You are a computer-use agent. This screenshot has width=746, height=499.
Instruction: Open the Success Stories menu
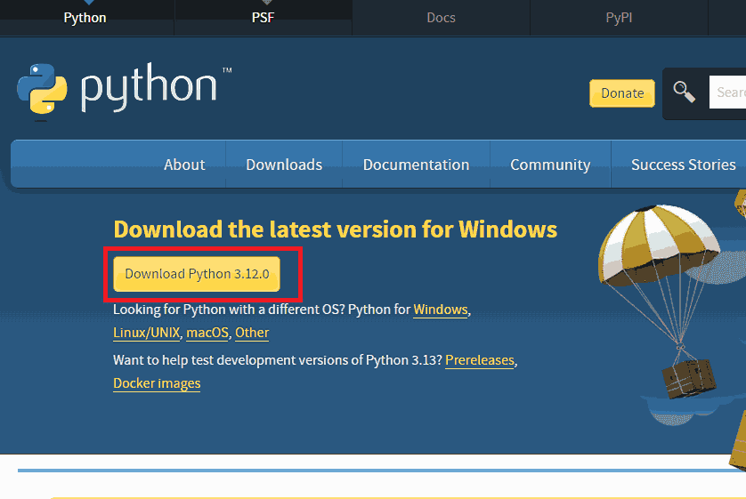click(x=683, y=165)
